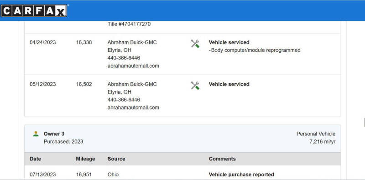
Task: Click Elyria, OH in 05/12/2023 row
Action: click(x=120, y=92)
